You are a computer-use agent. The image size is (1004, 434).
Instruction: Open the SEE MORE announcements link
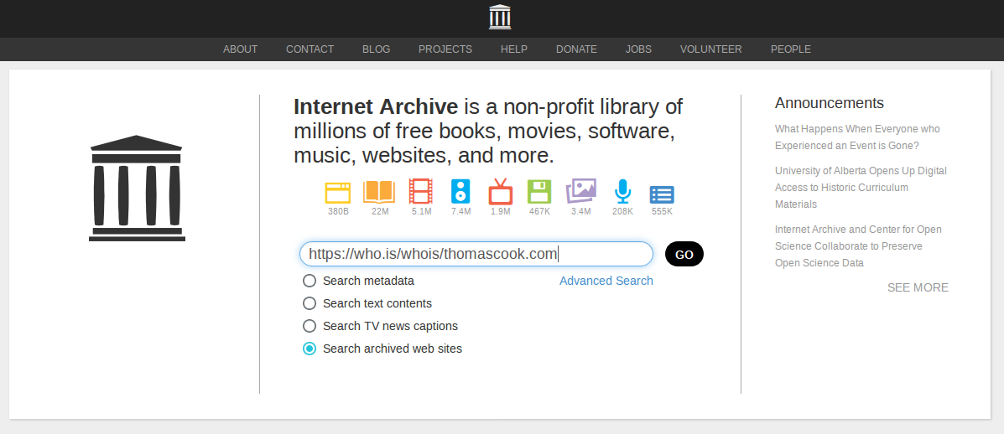coord(918,287)
